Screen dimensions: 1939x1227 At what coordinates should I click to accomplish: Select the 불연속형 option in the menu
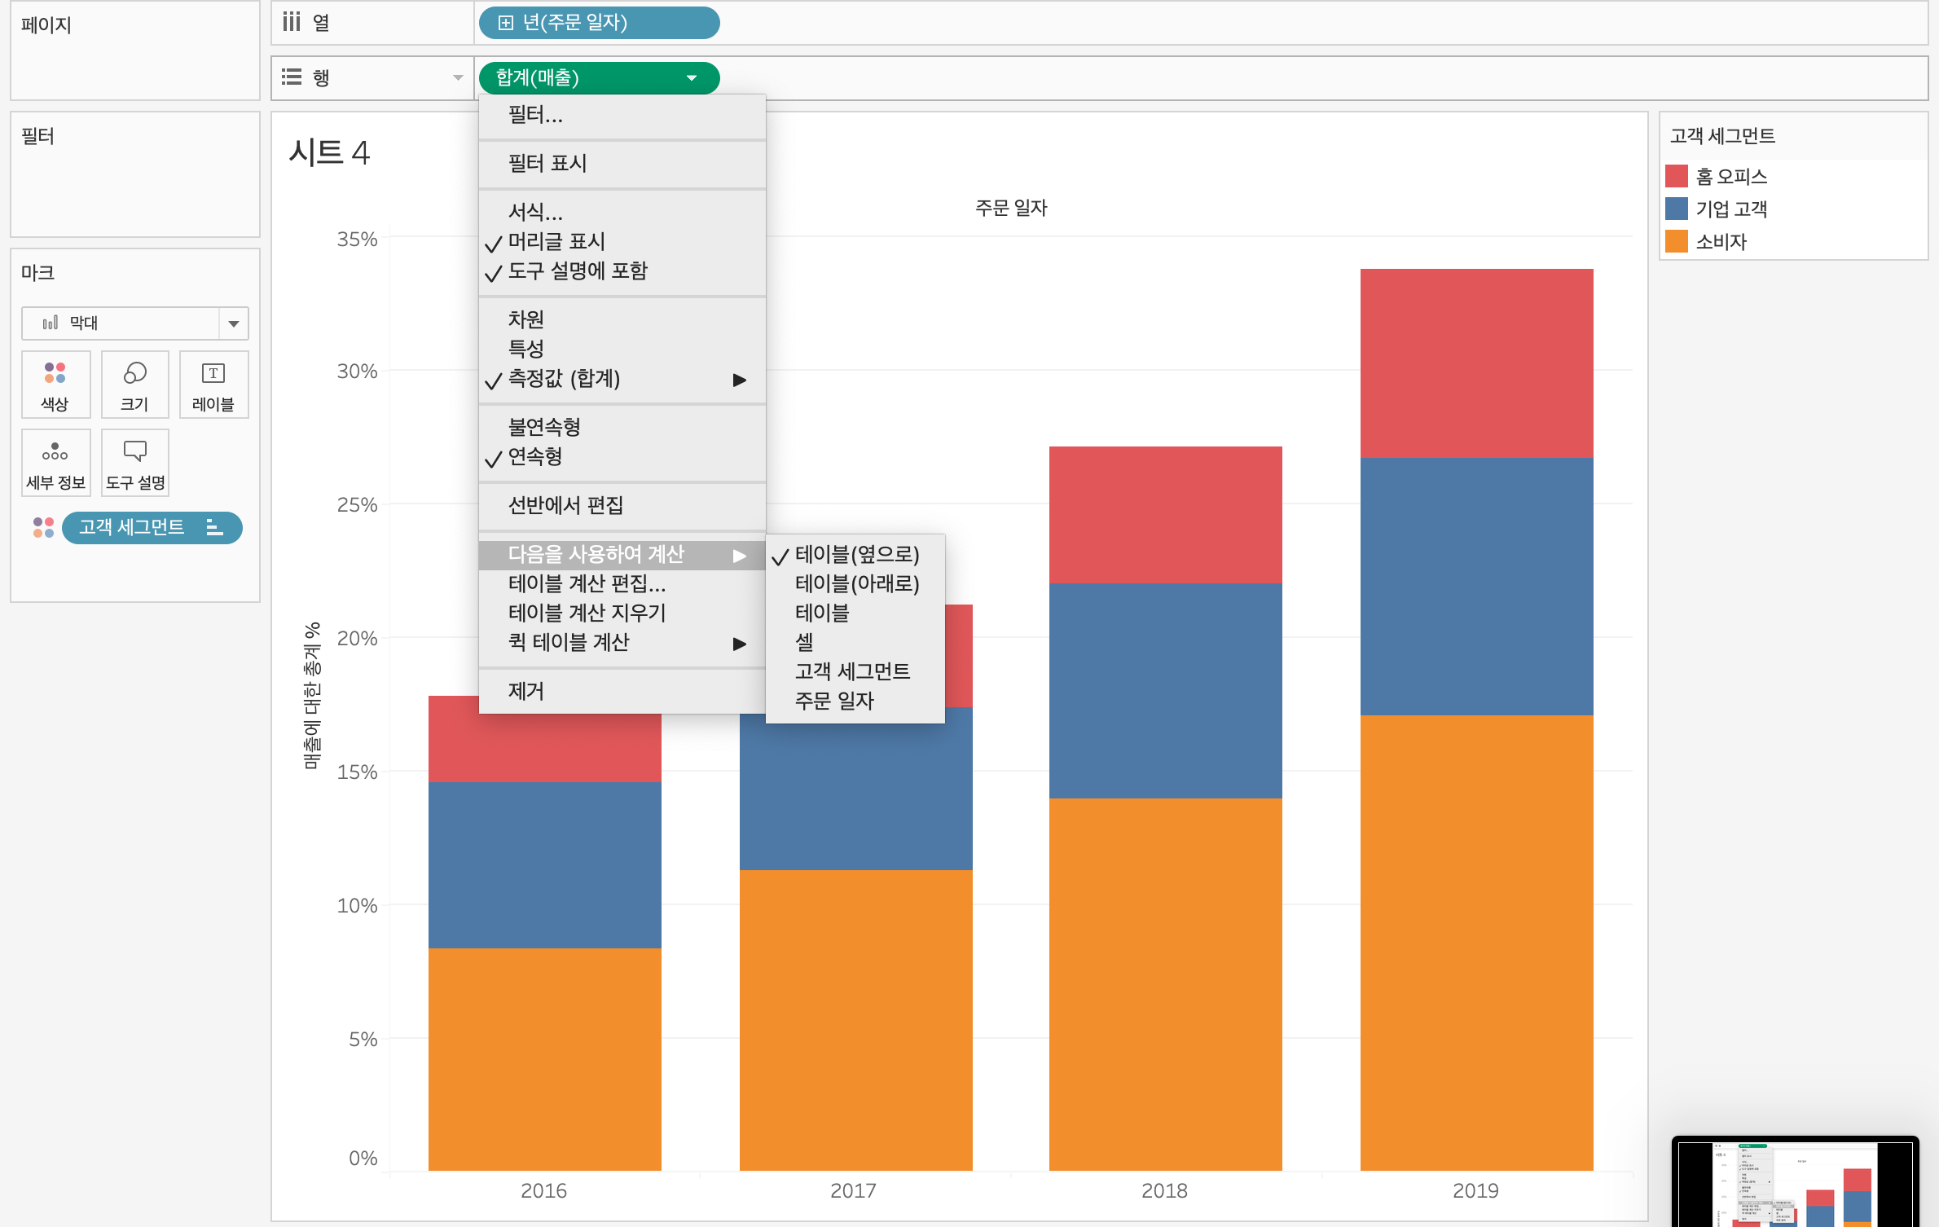(544, 427)
